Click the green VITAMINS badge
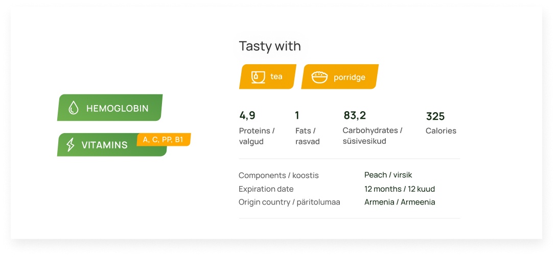 (x=112, y=145)
